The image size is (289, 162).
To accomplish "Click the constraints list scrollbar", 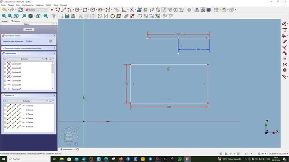I will pyautogui.click(x=53, y=69).
